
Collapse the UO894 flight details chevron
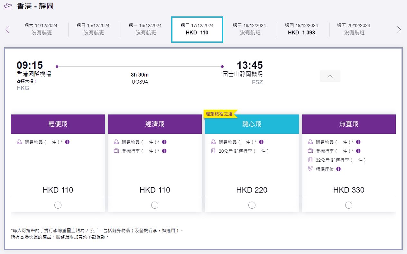pos(330,76)
